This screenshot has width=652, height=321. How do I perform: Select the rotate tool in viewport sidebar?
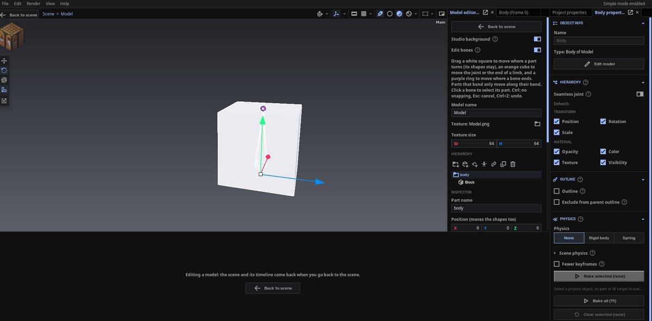(x=4, y=70)
